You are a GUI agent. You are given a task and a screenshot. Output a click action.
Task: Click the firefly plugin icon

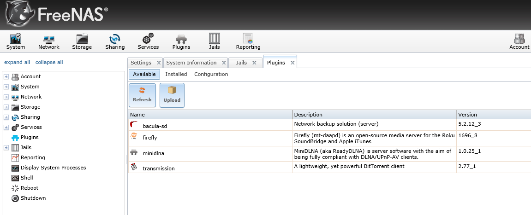tap(134, 136)
